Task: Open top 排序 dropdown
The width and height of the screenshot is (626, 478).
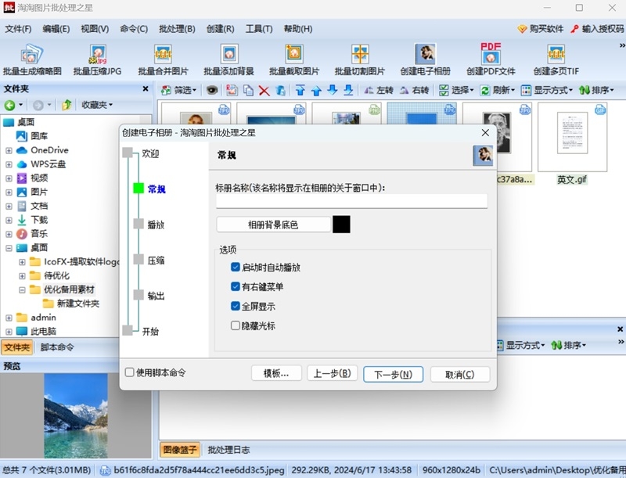Action: (596, 91)
